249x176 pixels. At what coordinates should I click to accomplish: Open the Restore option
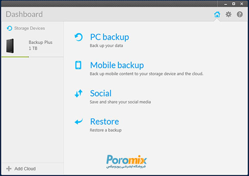105,121
